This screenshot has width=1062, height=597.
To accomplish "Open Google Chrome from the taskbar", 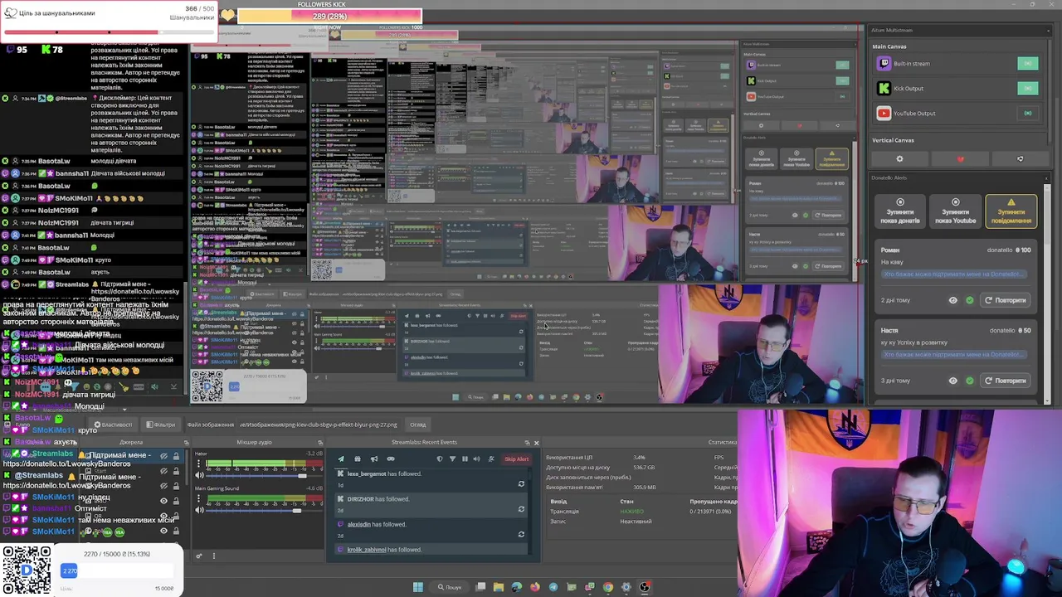I will [x=608, y=587].
